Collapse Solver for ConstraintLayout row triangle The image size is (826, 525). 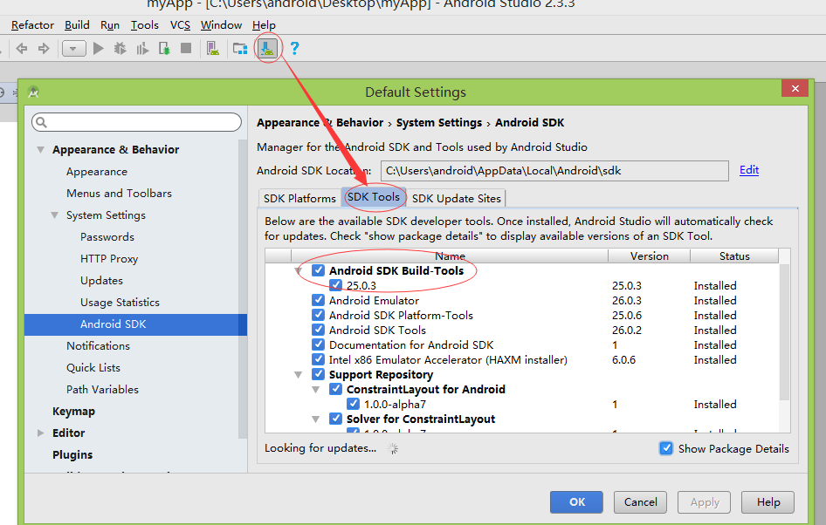[315, 419]
